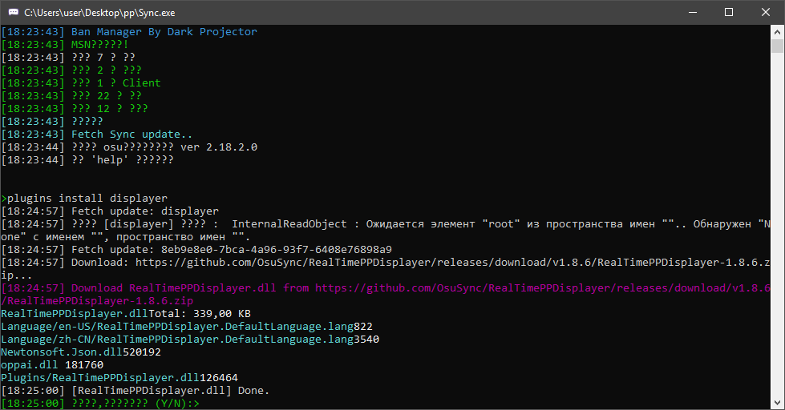Click the Y/N confirmation prompt line
Image resolution: width=785 pixels, height=410 pixels.
100,404
